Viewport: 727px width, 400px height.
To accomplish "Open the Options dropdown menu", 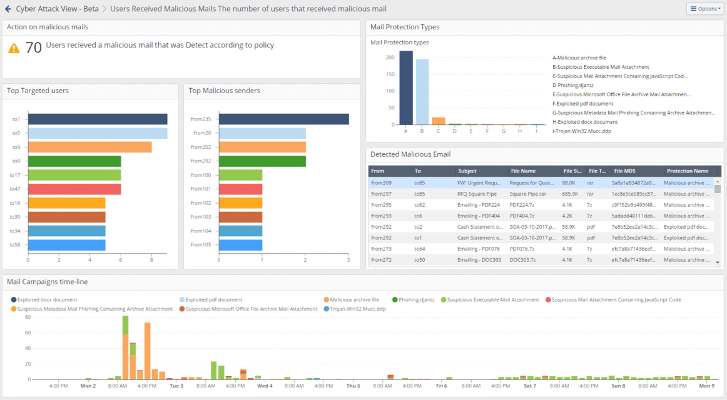I will [x=704, y=9].
